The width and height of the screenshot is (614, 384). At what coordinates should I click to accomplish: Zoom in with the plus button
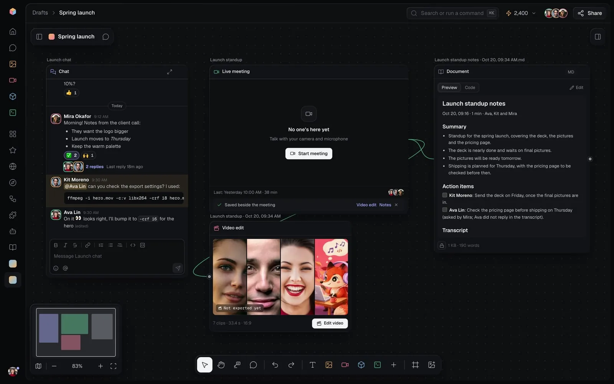(x=101, y=366)
